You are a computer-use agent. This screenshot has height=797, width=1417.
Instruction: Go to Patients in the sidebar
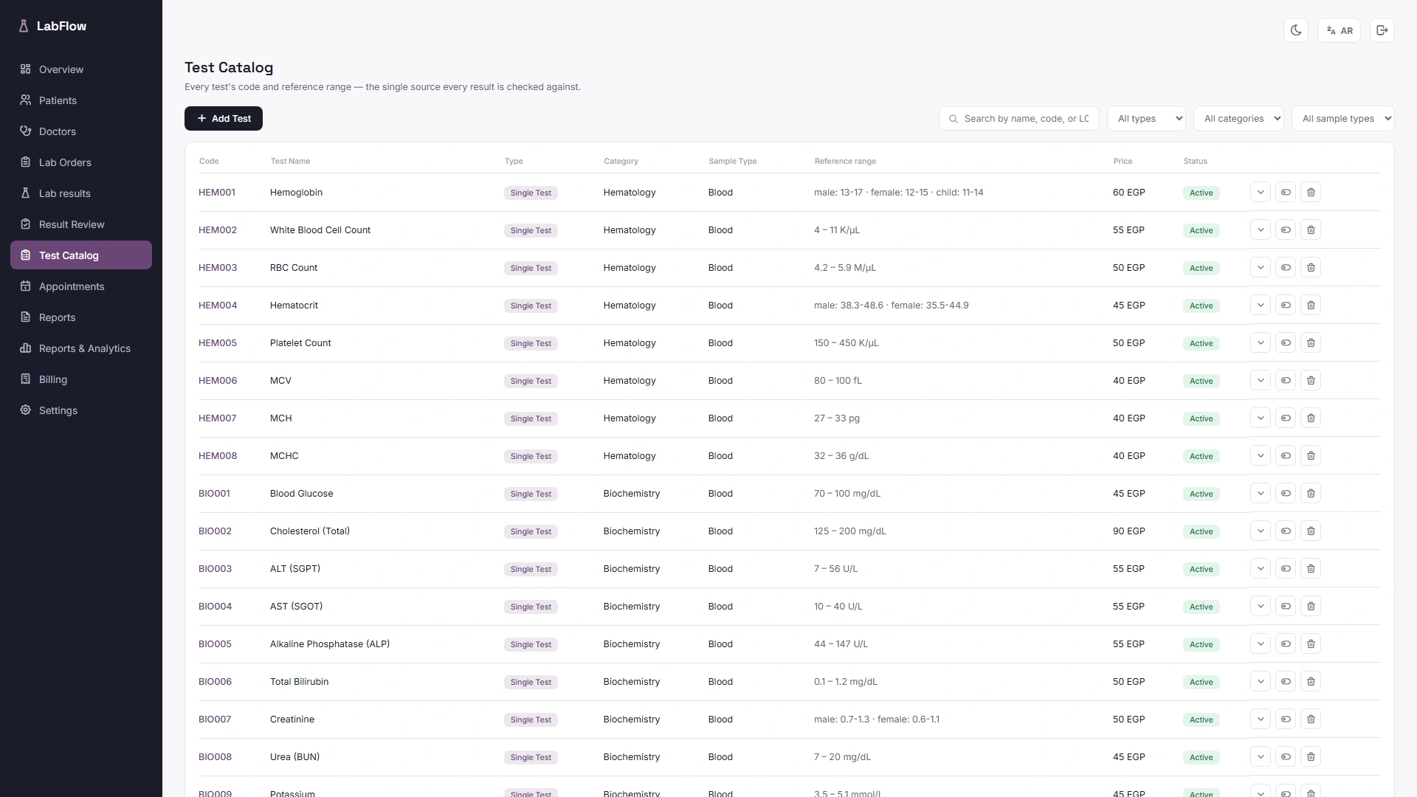tap(81, 100)
